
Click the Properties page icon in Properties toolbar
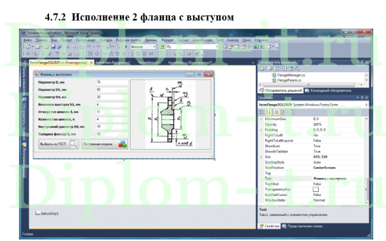pos(276,112)
